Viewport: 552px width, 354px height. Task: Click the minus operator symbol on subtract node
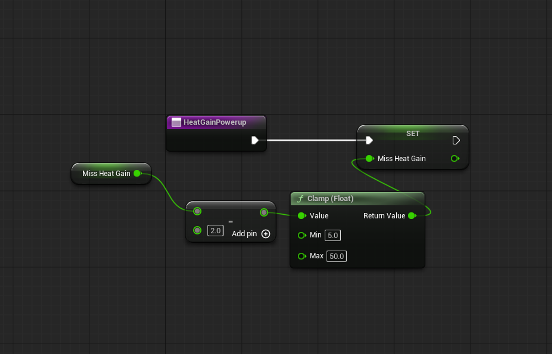231,221
